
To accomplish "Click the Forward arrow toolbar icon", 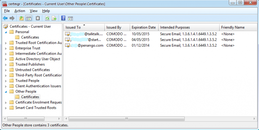I will click(x=12, y=18).
